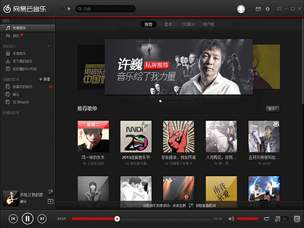Select the first carousel dot
Screen dimensions: 304x228
pyautogui.click(x=161, y=101)
